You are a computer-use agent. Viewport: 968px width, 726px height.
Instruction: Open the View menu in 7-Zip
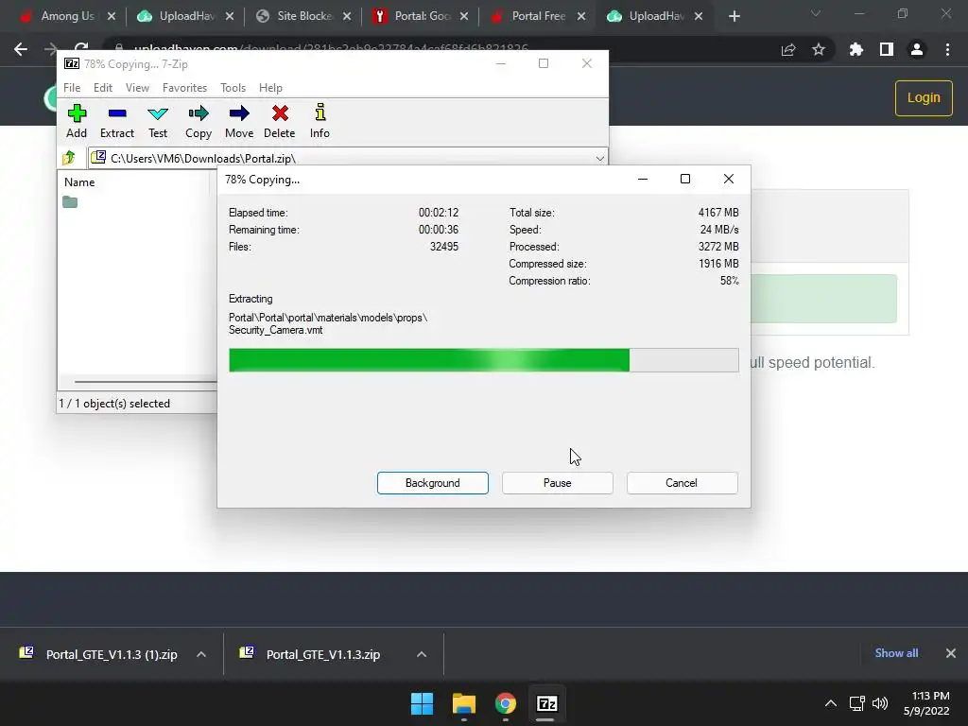click(x=137, y=88)
